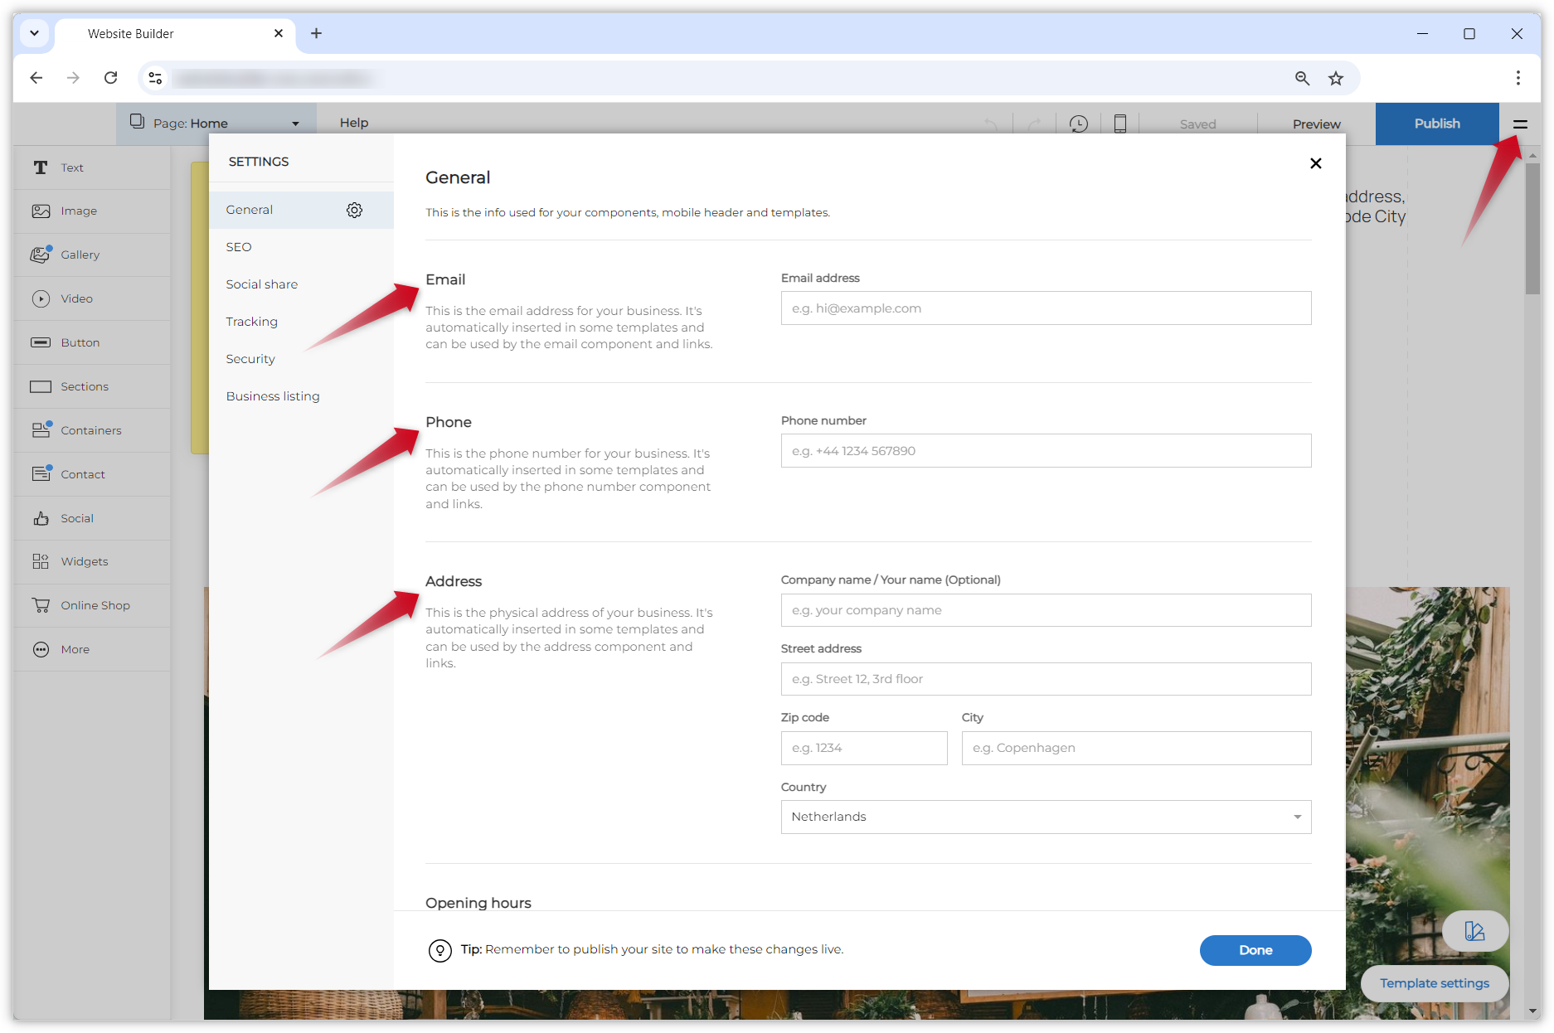
Task: Click the Widgets icon in sidebar
Action: [41, 561]
